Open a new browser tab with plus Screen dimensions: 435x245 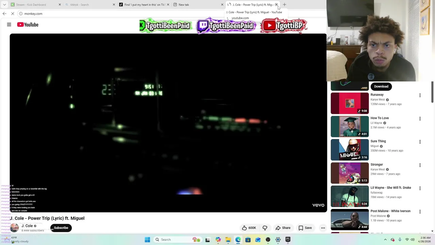point(284,5)
